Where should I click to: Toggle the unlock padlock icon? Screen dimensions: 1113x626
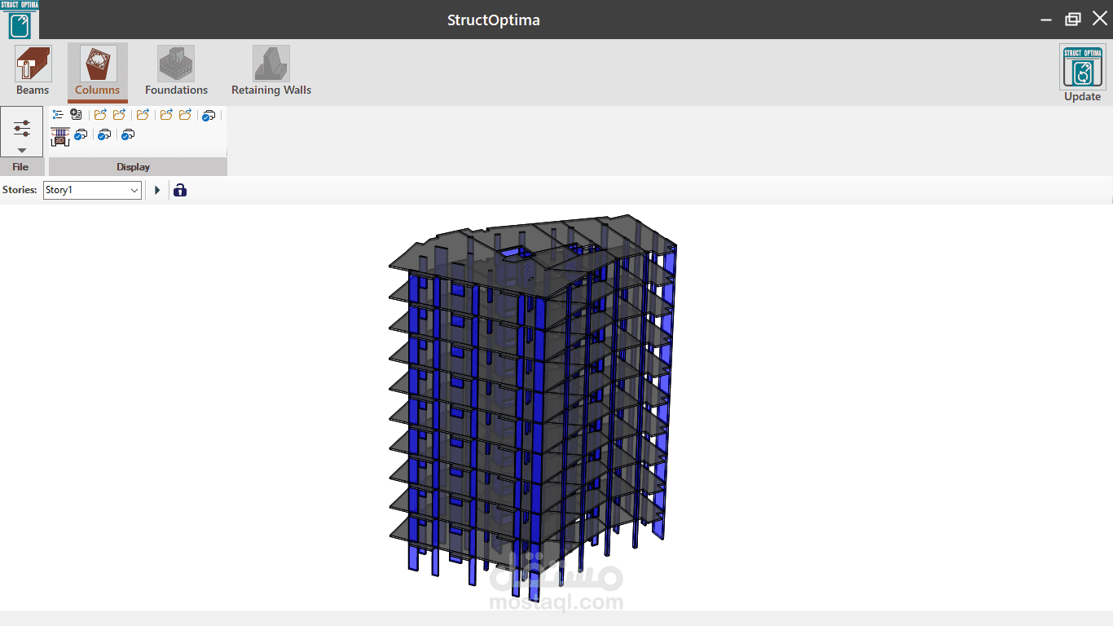pos(180,190)
